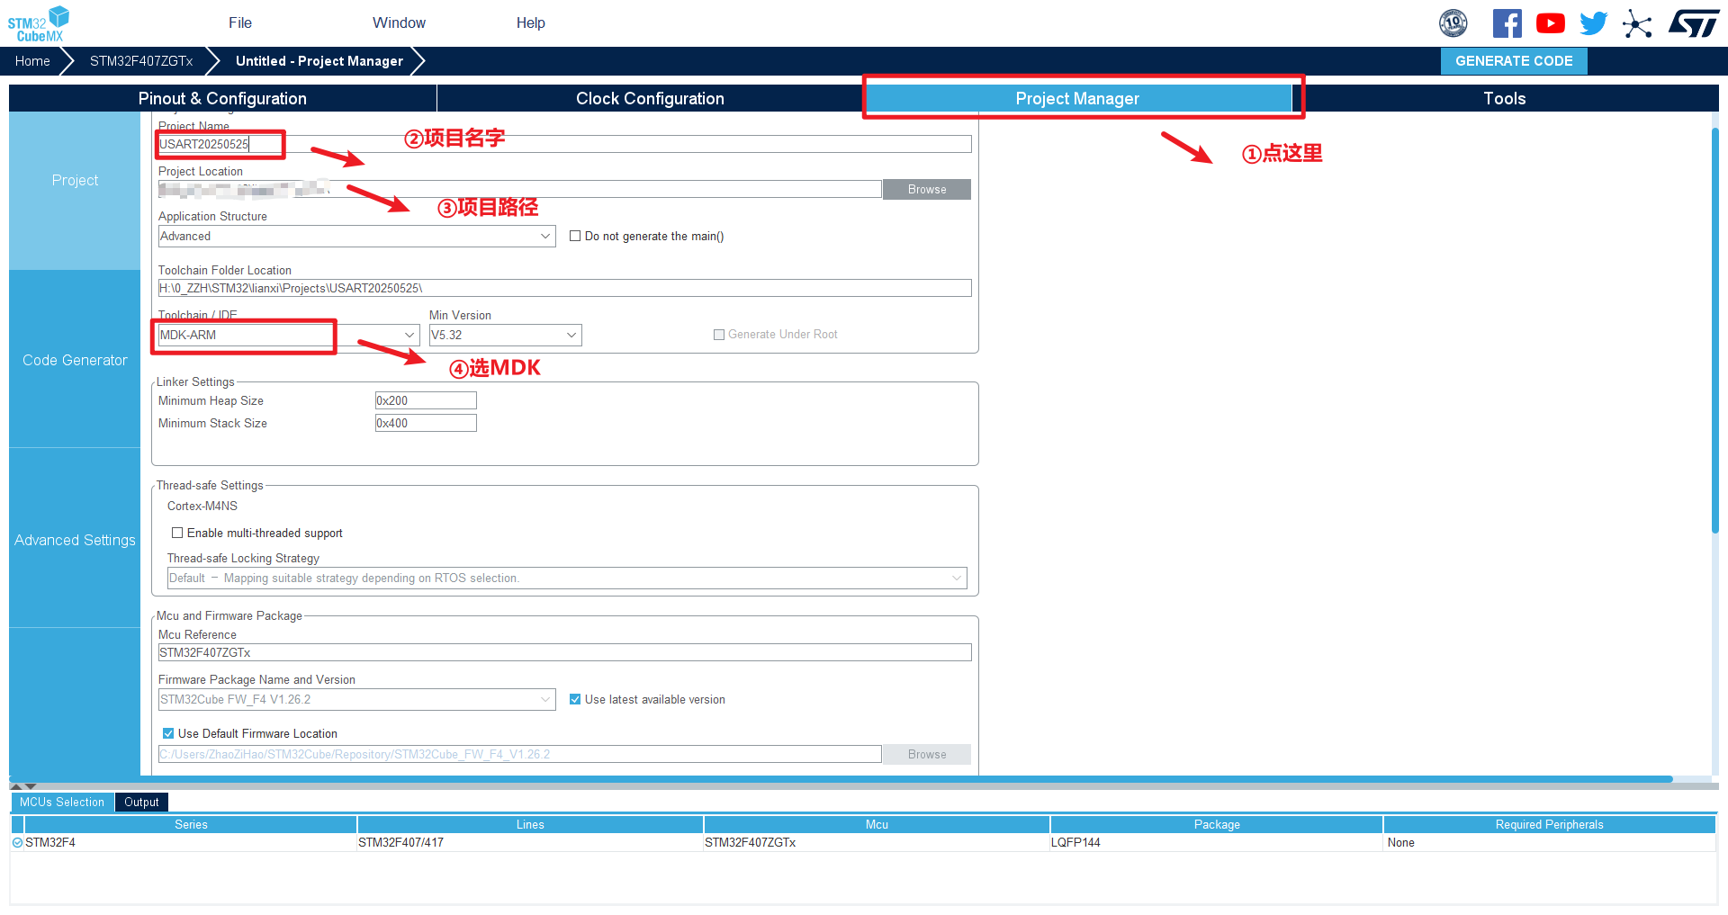Open the Project side section

(75, 181)
